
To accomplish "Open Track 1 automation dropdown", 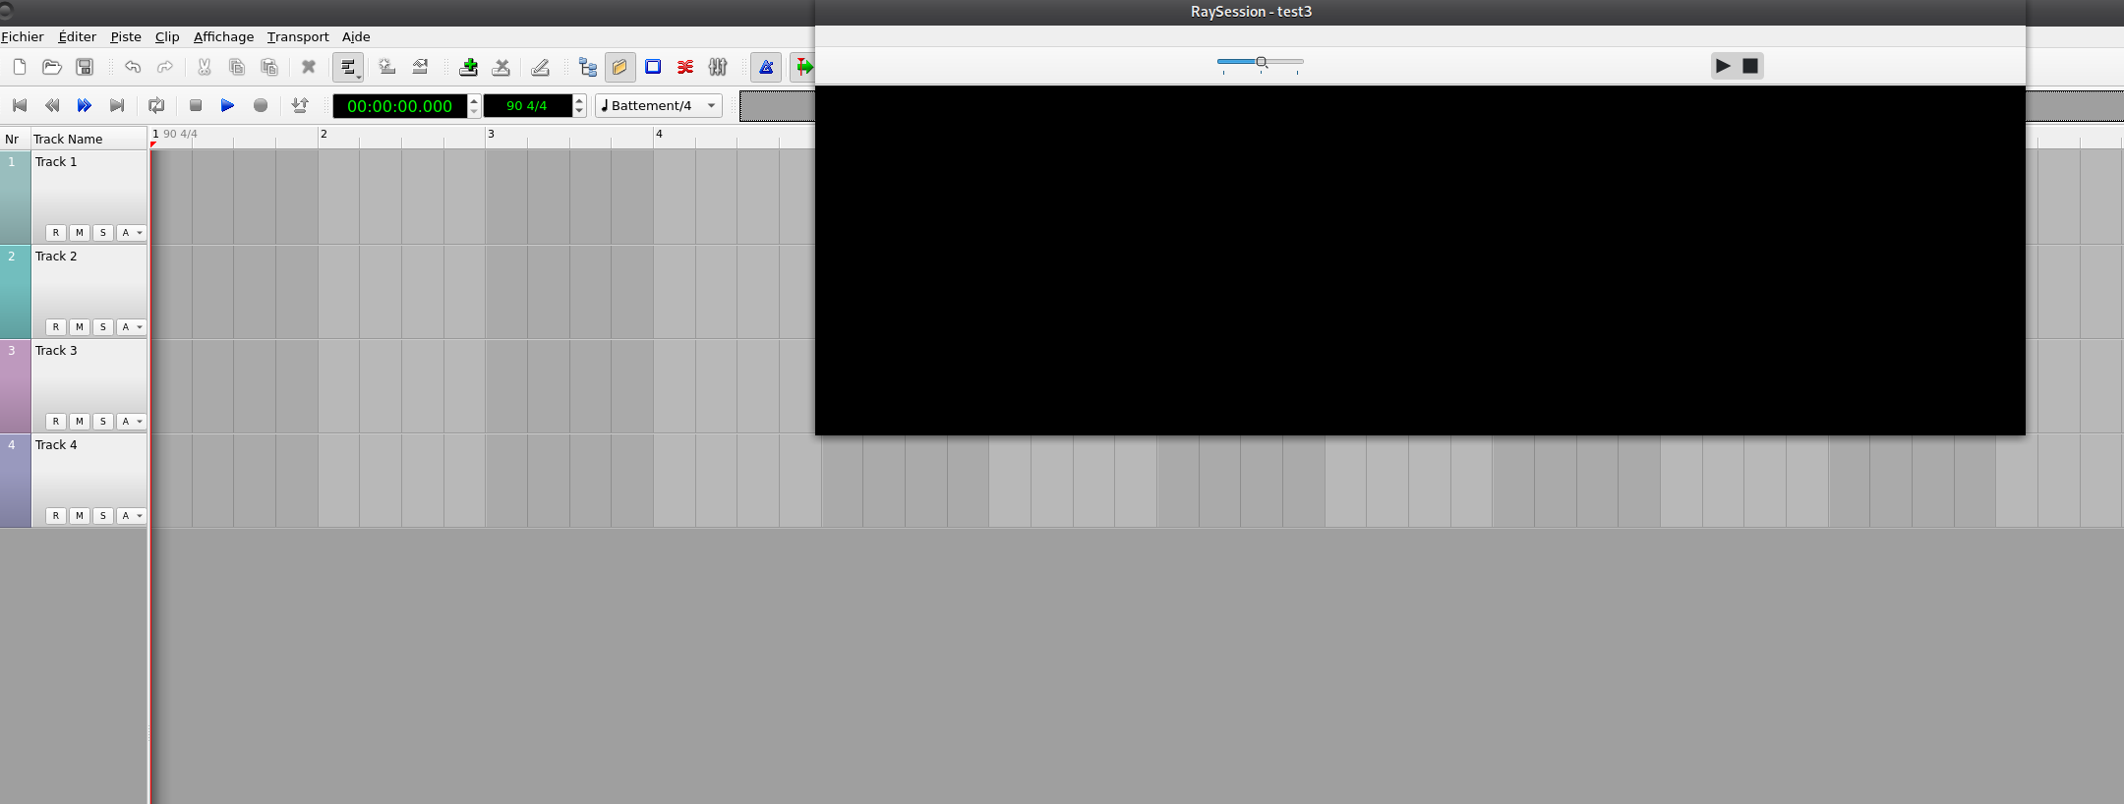I will [132, 233].
